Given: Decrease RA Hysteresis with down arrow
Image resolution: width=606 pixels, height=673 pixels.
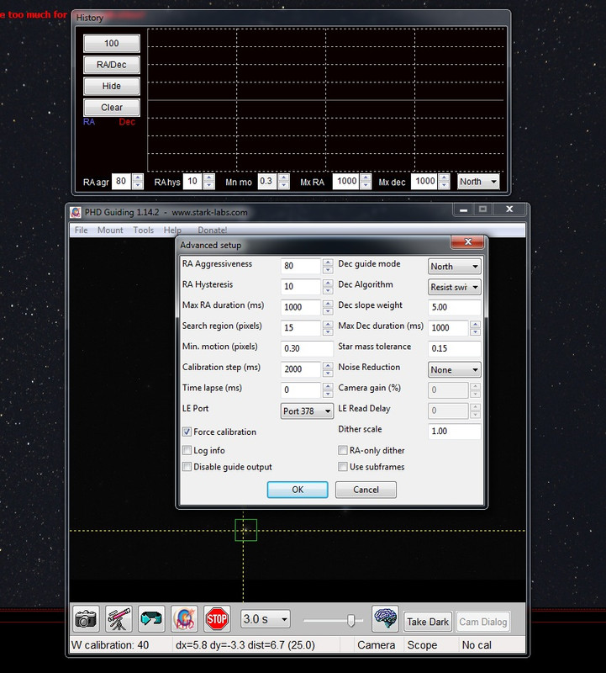Looking at the screenshot, I should click(x=328, y=290).
